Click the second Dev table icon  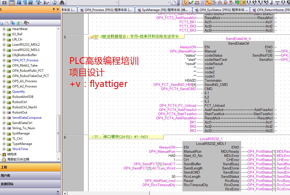(x=25, y=2)
